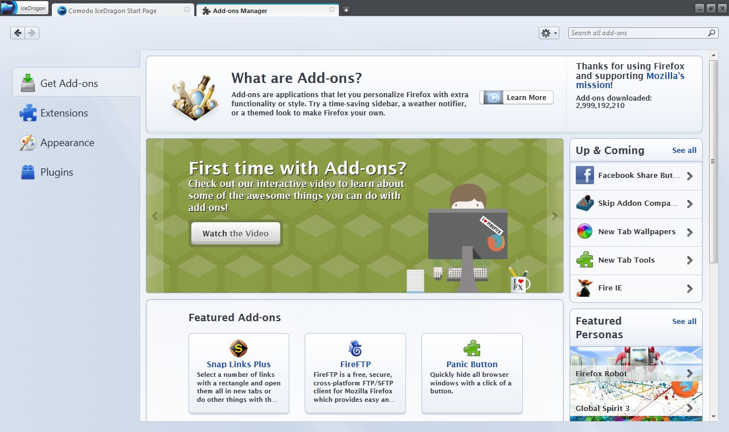Click the New Tab Wallpapers color wheel icon
Image resolution: width=729 pixels, height=432 pixels.
[x=585, y=232]
